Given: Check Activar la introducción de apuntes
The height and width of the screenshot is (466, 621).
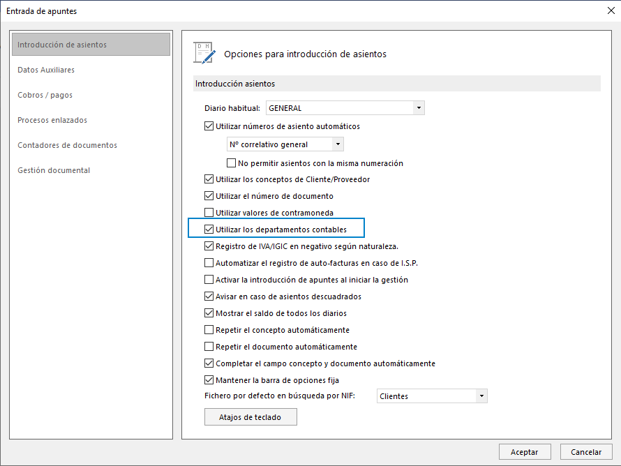Looking at the screenshot, I should pyautogui.click(x=209, y=280).
